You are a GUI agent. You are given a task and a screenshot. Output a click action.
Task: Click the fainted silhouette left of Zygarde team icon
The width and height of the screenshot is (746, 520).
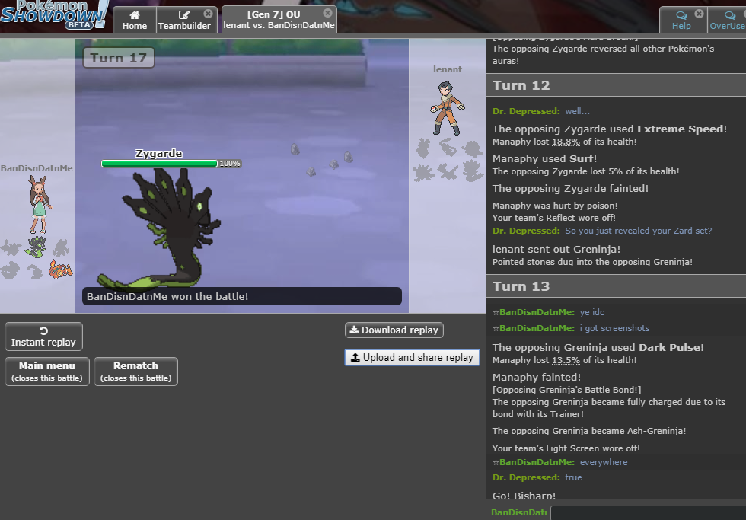[x=11, y=247]
